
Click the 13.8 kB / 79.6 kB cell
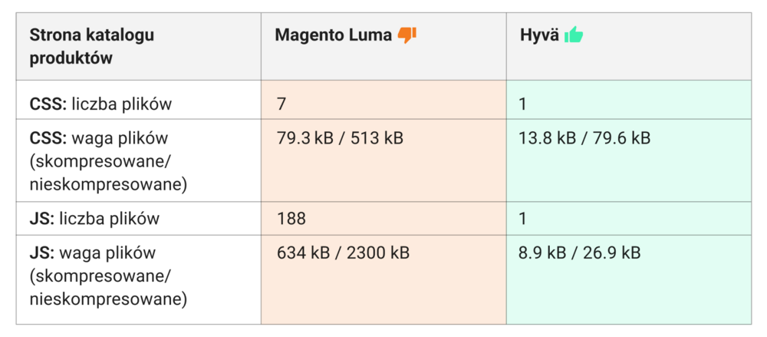584,139
